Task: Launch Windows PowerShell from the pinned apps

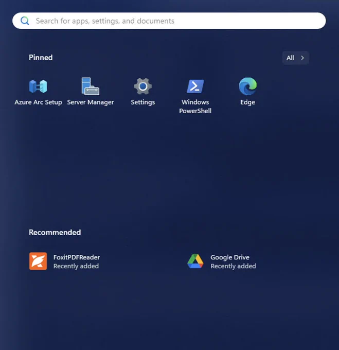Action: point(195,86)
